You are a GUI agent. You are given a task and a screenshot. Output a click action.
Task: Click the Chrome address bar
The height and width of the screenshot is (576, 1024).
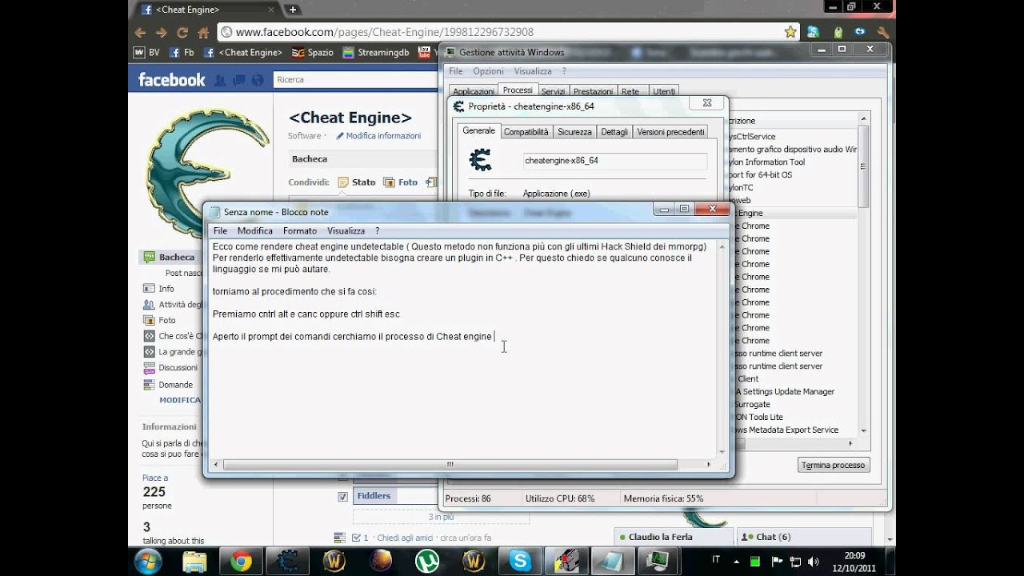508,32
